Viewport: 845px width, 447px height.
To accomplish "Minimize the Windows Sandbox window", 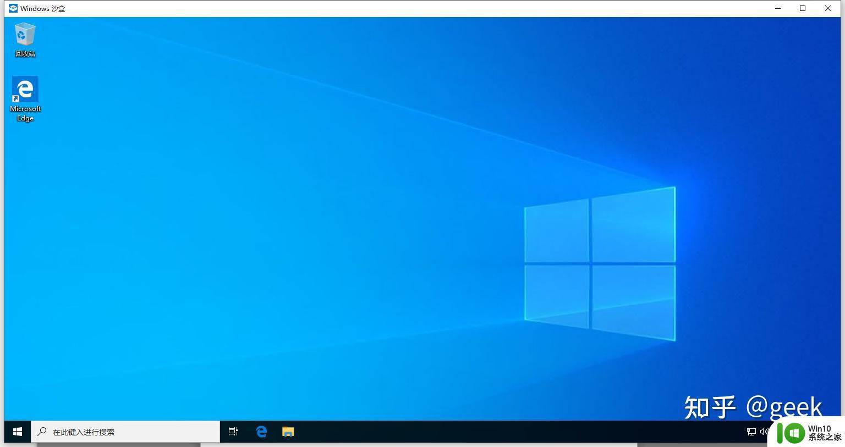I will [x=778, y=8].
